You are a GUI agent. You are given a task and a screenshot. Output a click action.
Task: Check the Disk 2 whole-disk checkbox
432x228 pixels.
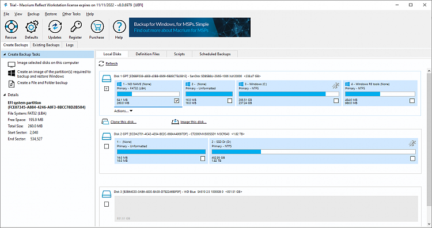107,146
